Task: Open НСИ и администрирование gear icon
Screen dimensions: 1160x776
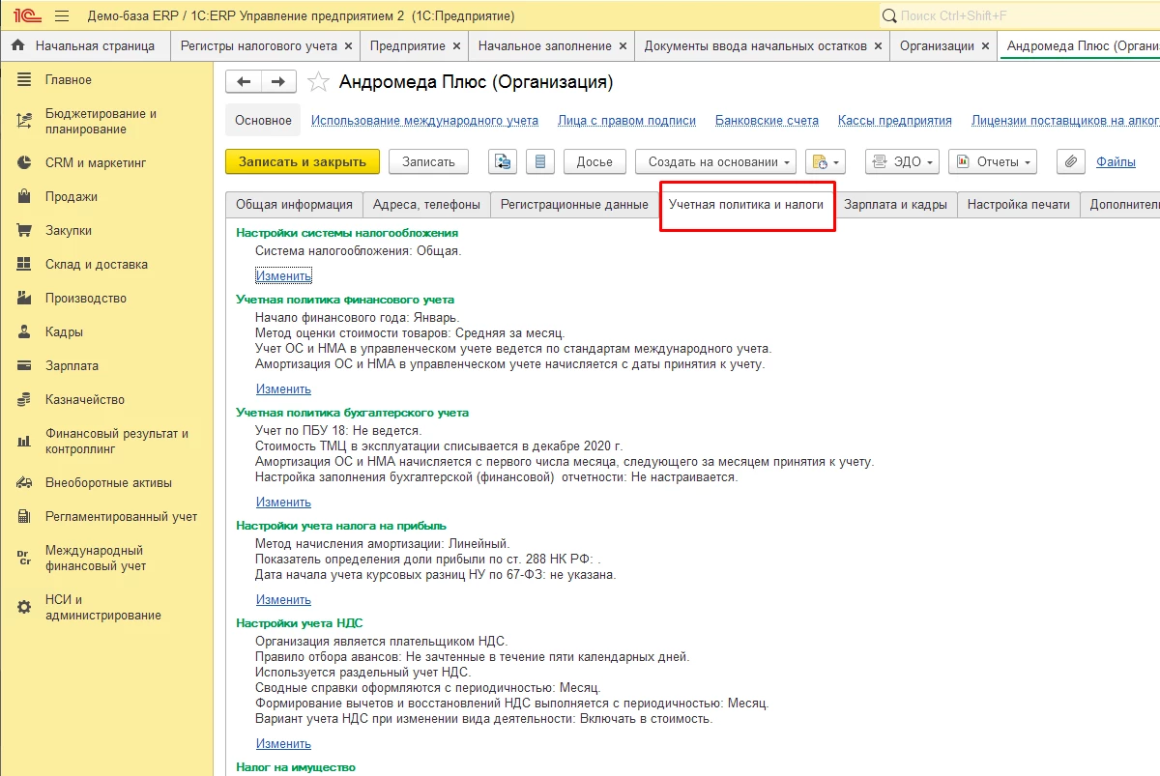Action: pos(25,608)
